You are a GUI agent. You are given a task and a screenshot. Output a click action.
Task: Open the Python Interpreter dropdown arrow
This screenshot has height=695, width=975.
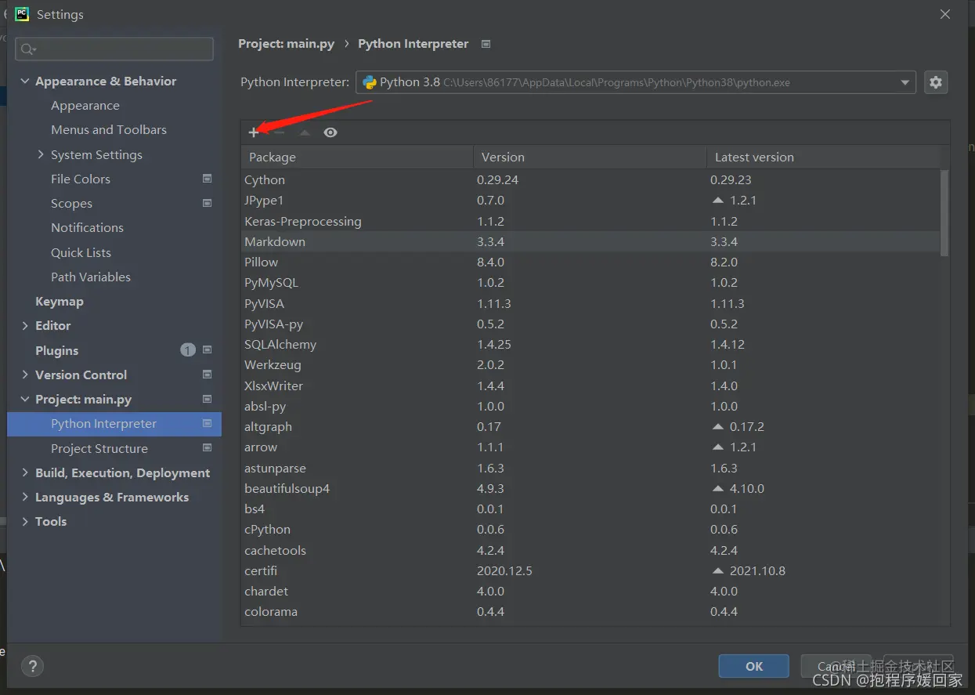pos(905,82)
